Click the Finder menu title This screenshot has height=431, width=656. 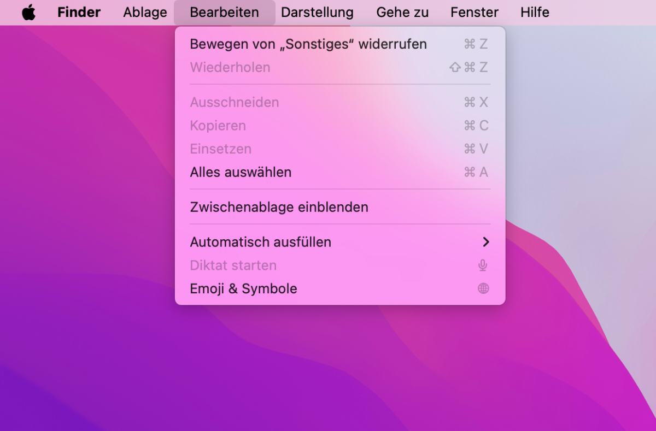(x=79, y=12)
